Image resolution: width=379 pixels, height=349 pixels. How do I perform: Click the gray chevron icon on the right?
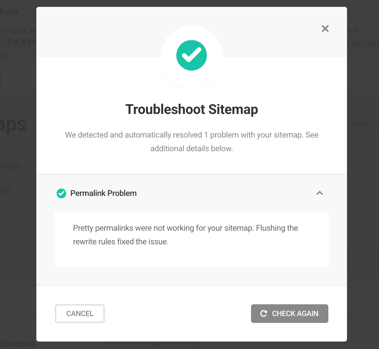click(x=319, y=193)
